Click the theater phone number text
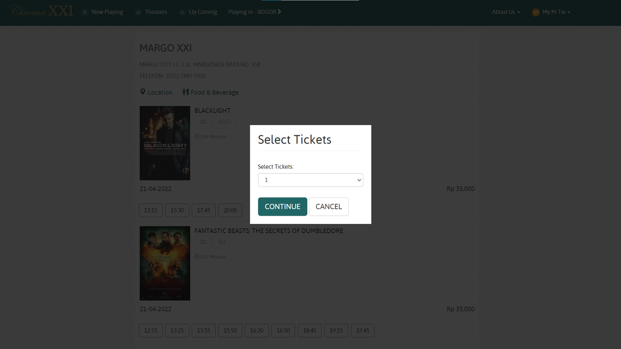 coord(173,76)
